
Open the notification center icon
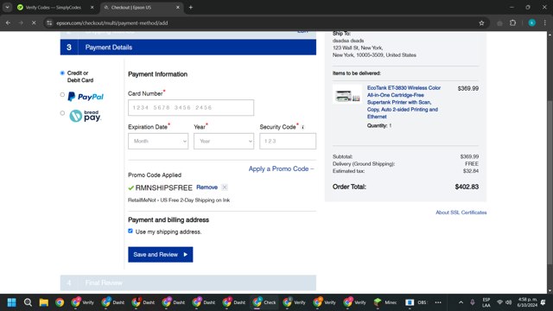[543, 302]
